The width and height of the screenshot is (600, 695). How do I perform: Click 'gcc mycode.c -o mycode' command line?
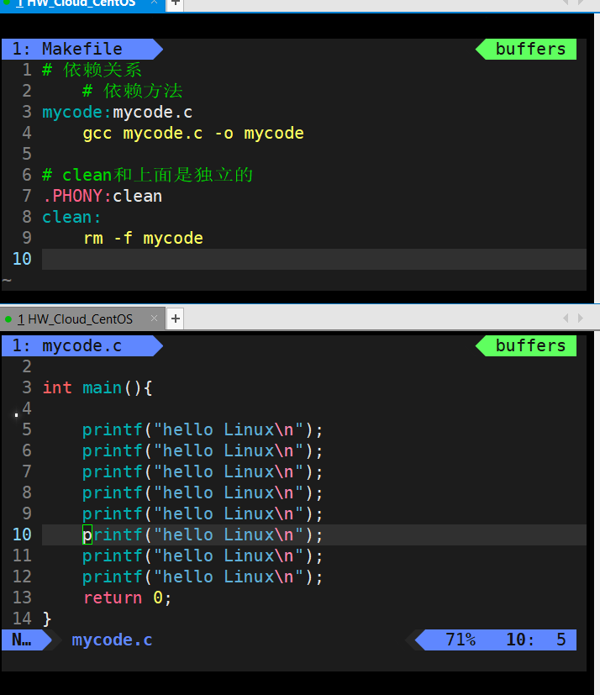pos(193,134)
